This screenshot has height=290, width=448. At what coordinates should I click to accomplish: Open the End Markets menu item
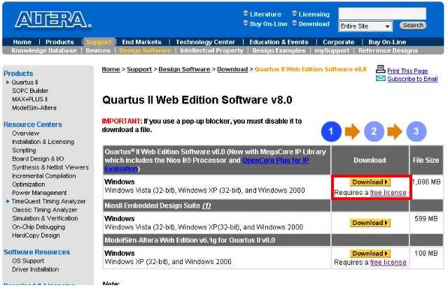[x=141, y=42]
